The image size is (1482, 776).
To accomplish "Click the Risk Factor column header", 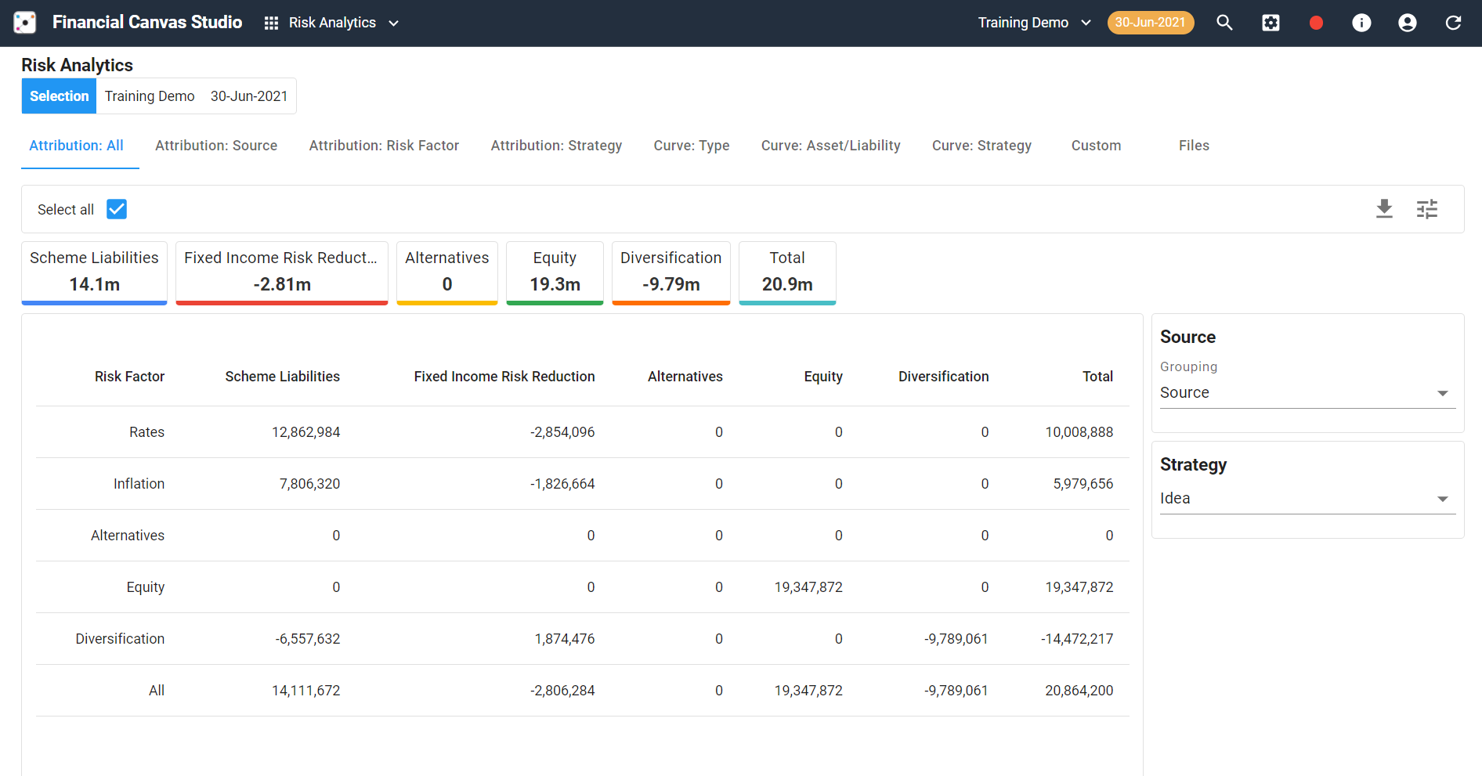I will point(129,377).
